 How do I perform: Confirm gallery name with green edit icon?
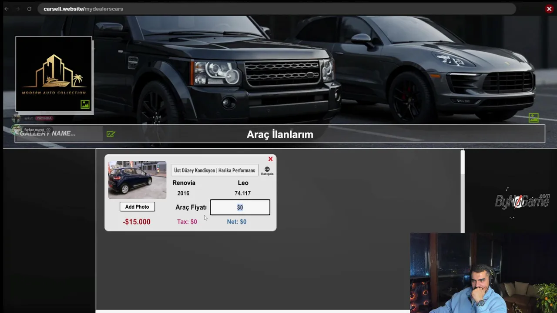111,134
